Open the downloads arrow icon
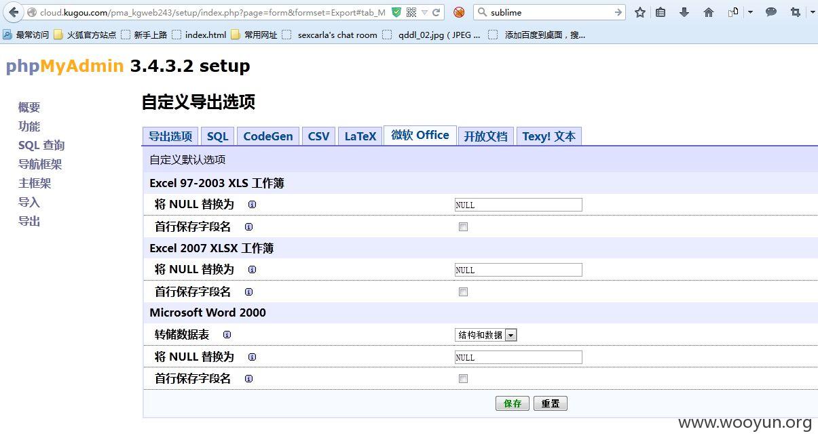 [x=684, y=12]
